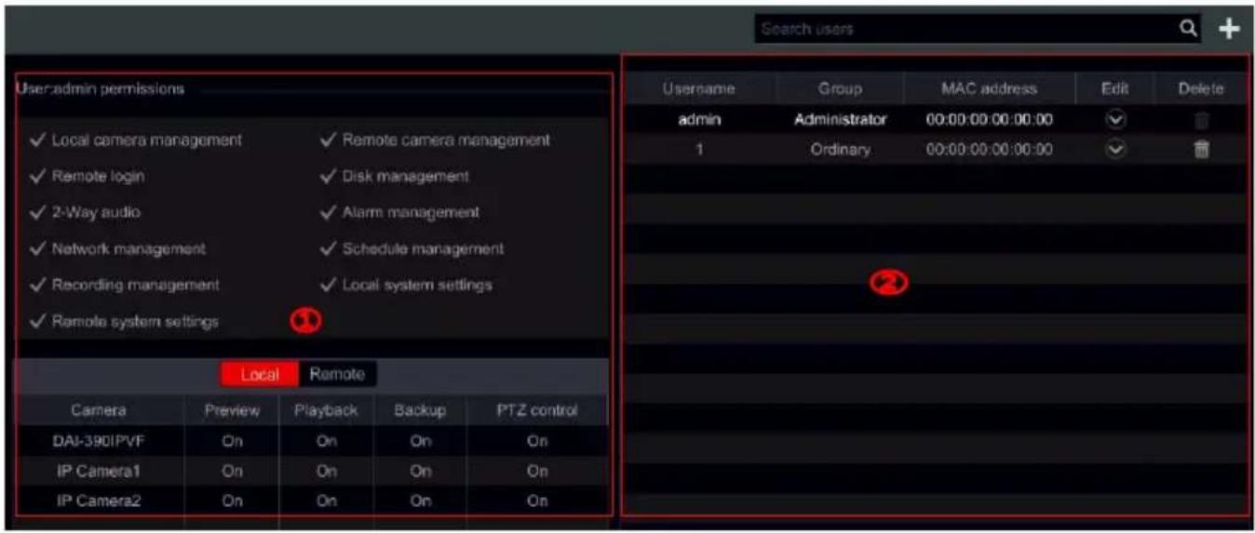The width and height of the screenshot is (1255, 533).
Task: Click the PTZ control column header
Action: [x=537, y=410]
